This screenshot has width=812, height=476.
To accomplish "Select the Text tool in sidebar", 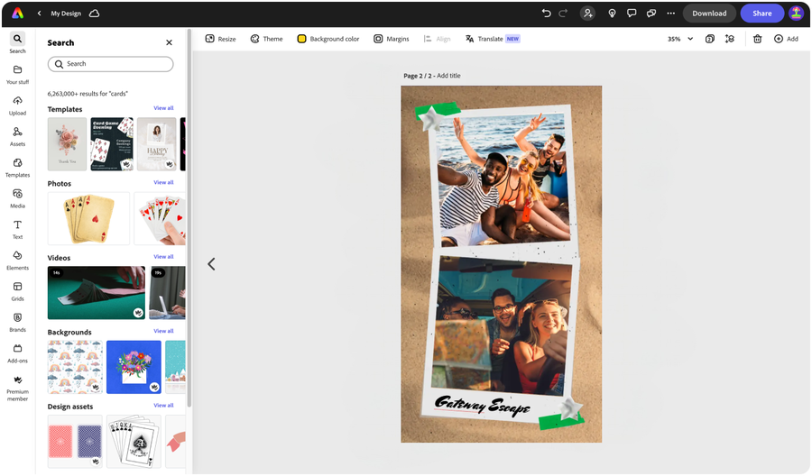I will [17, 229].
